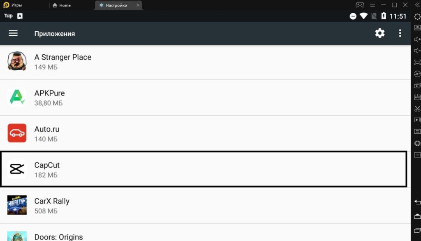Click the install APK sidebar icon
This screenshot has height=241, width=421.
pos(417,97)
